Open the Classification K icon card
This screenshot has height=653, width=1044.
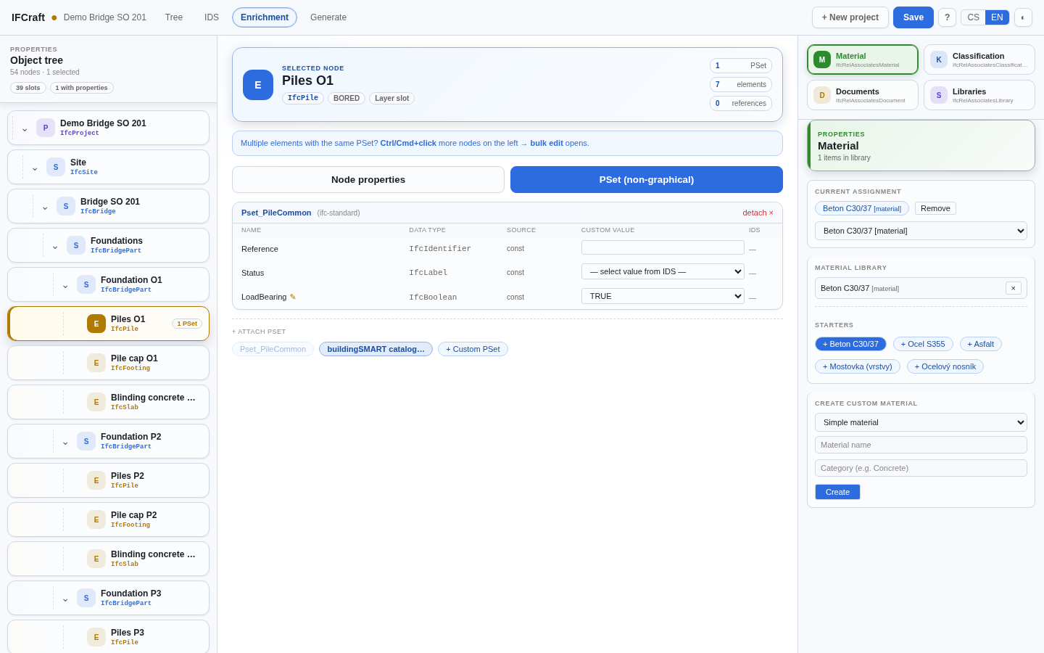(979, 59)
